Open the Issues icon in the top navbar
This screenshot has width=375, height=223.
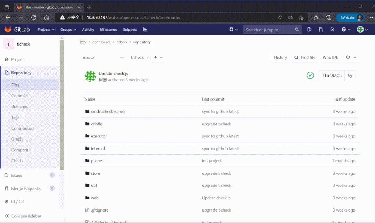pyautogui.click(x=309, y=30)
